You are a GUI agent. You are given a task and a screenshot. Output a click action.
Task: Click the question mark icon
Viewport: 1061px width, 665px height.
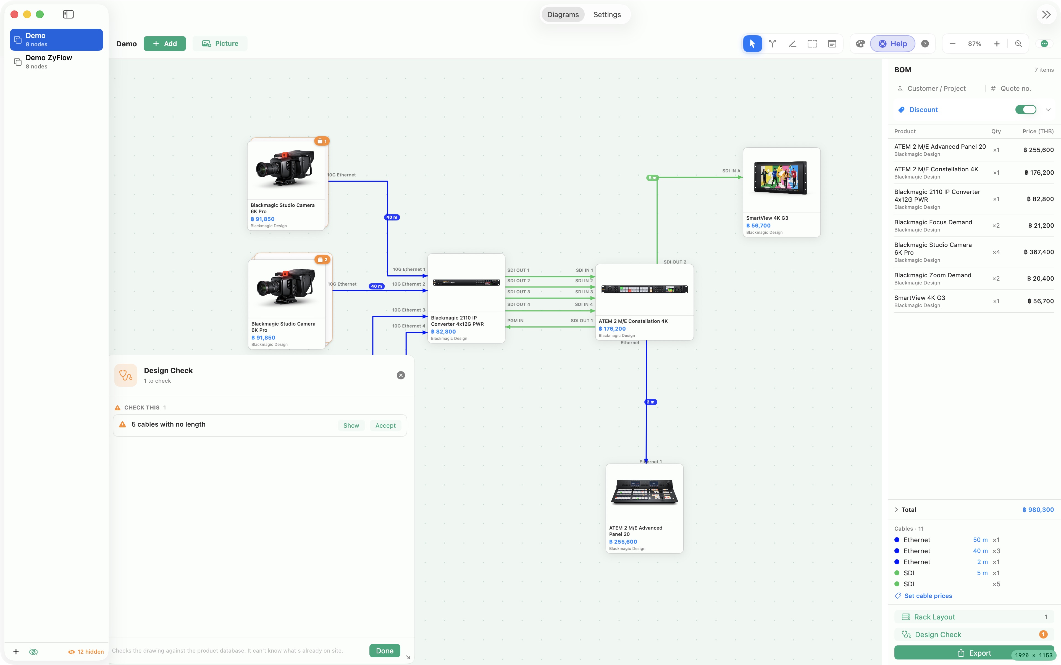925,44
